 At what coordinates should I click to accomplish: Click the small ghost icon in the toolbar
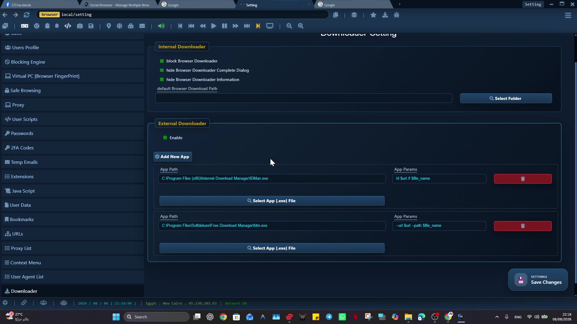pos(57,26)
